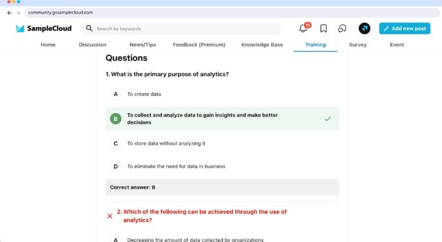Select answer B circle for question one
This screenshot has height=242, width=442.
115,119
